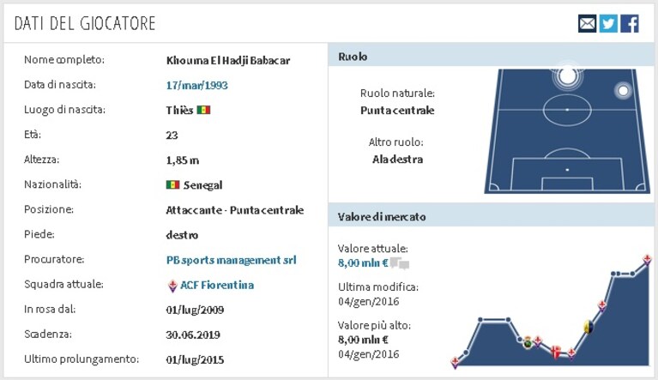658x380 pixels.
Task: Open market value discussion speech bubbles
Action: click(400, 263)
